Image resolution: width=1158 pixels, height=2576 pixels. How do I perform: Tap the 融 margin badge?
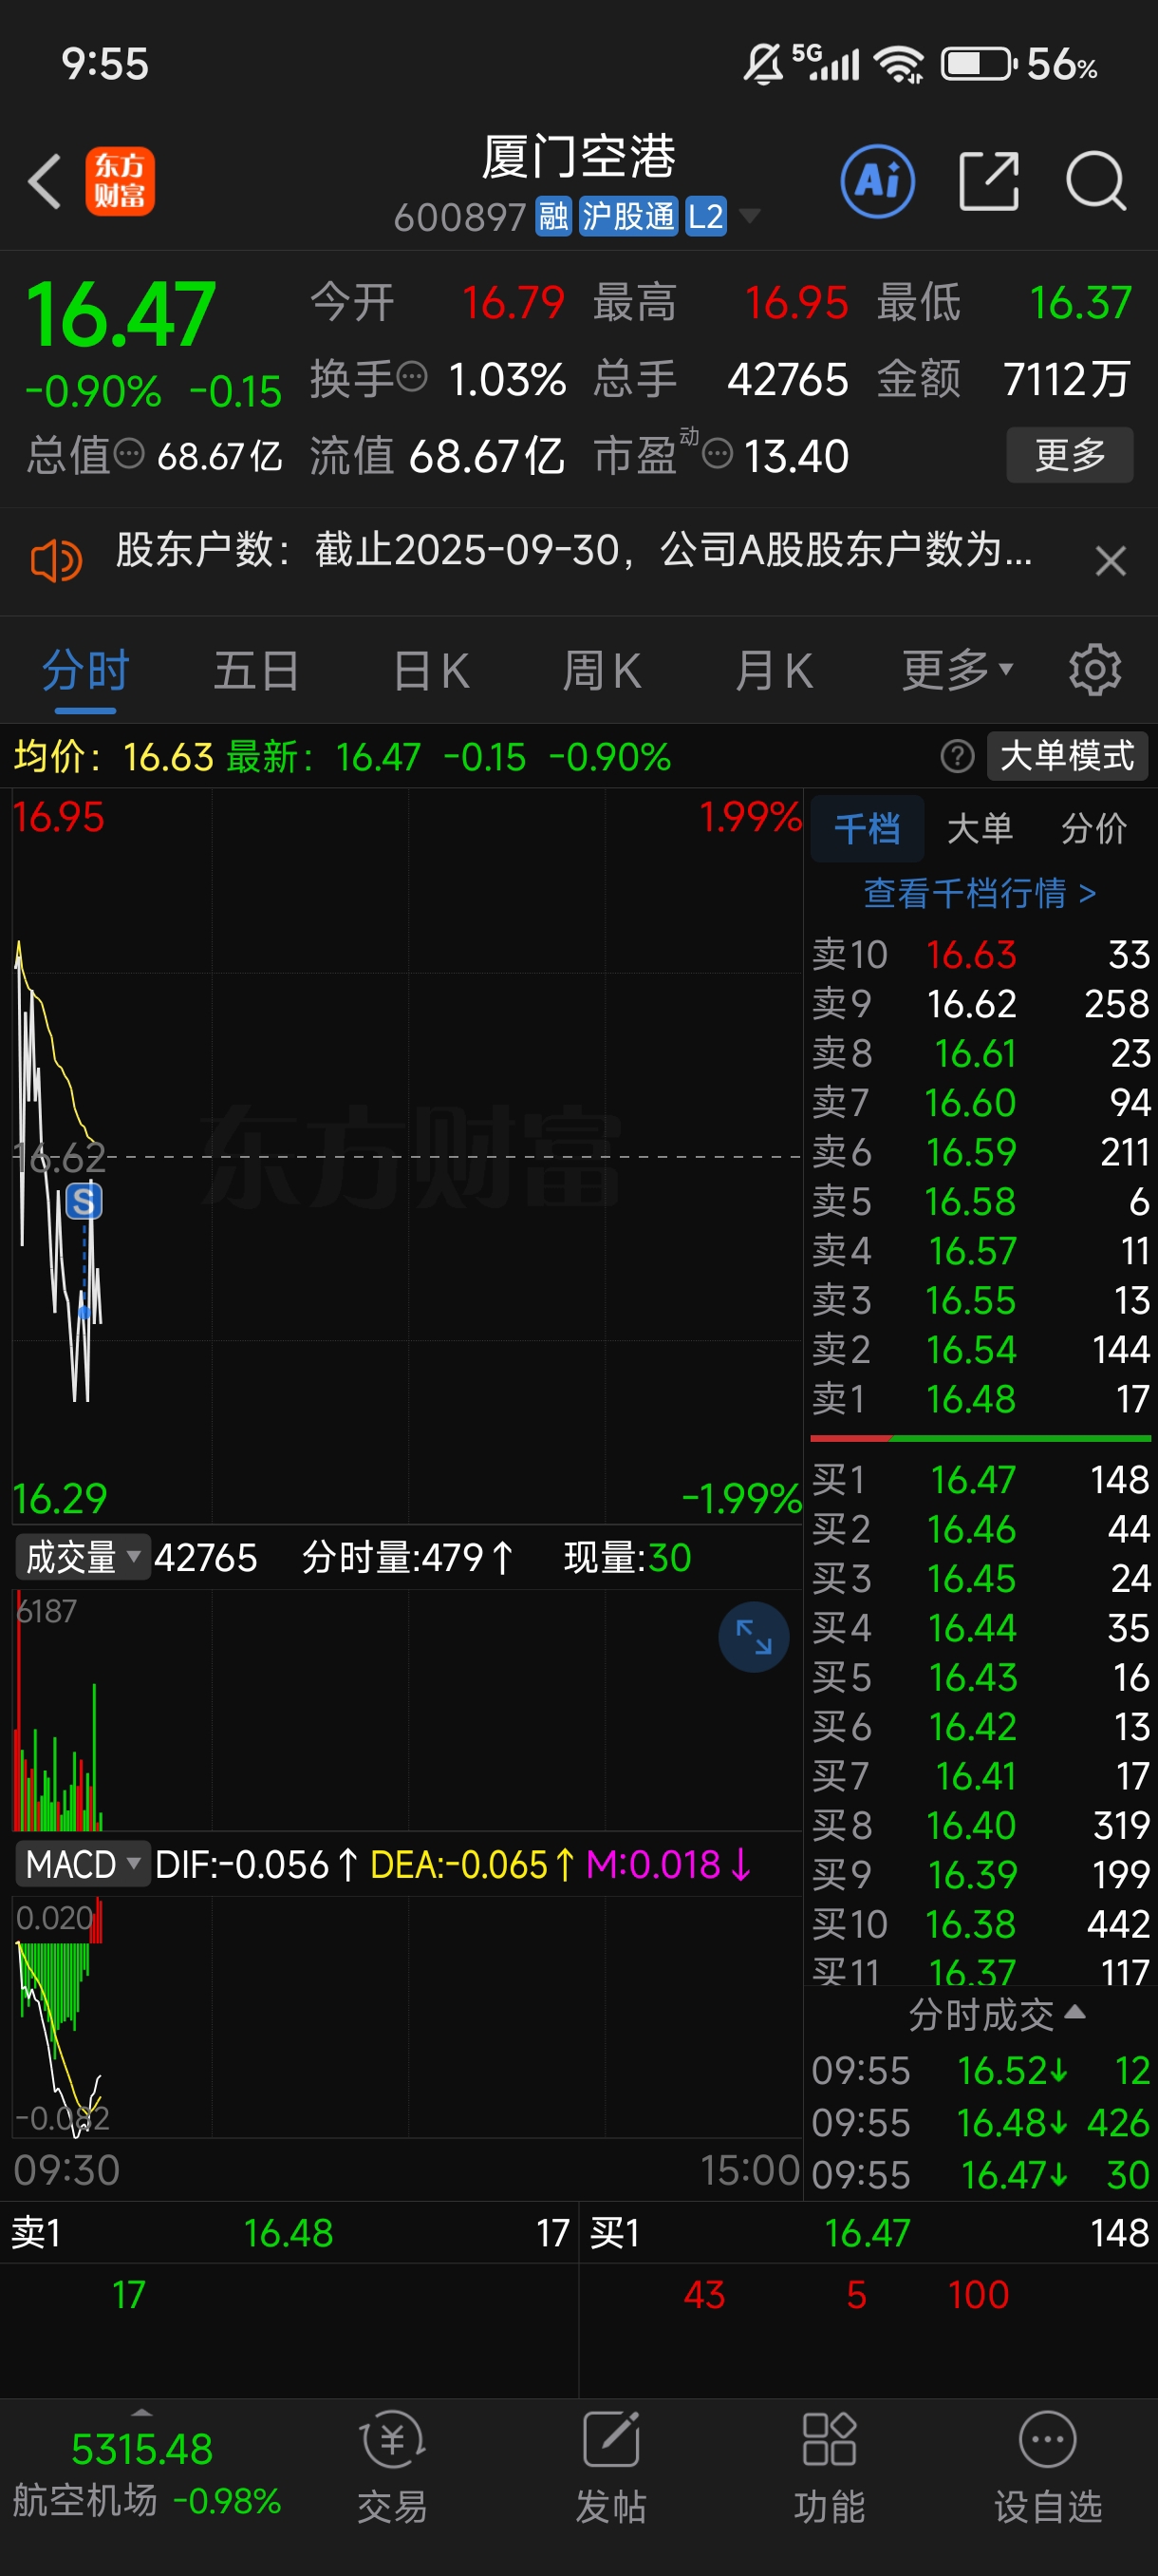(553, 216)
